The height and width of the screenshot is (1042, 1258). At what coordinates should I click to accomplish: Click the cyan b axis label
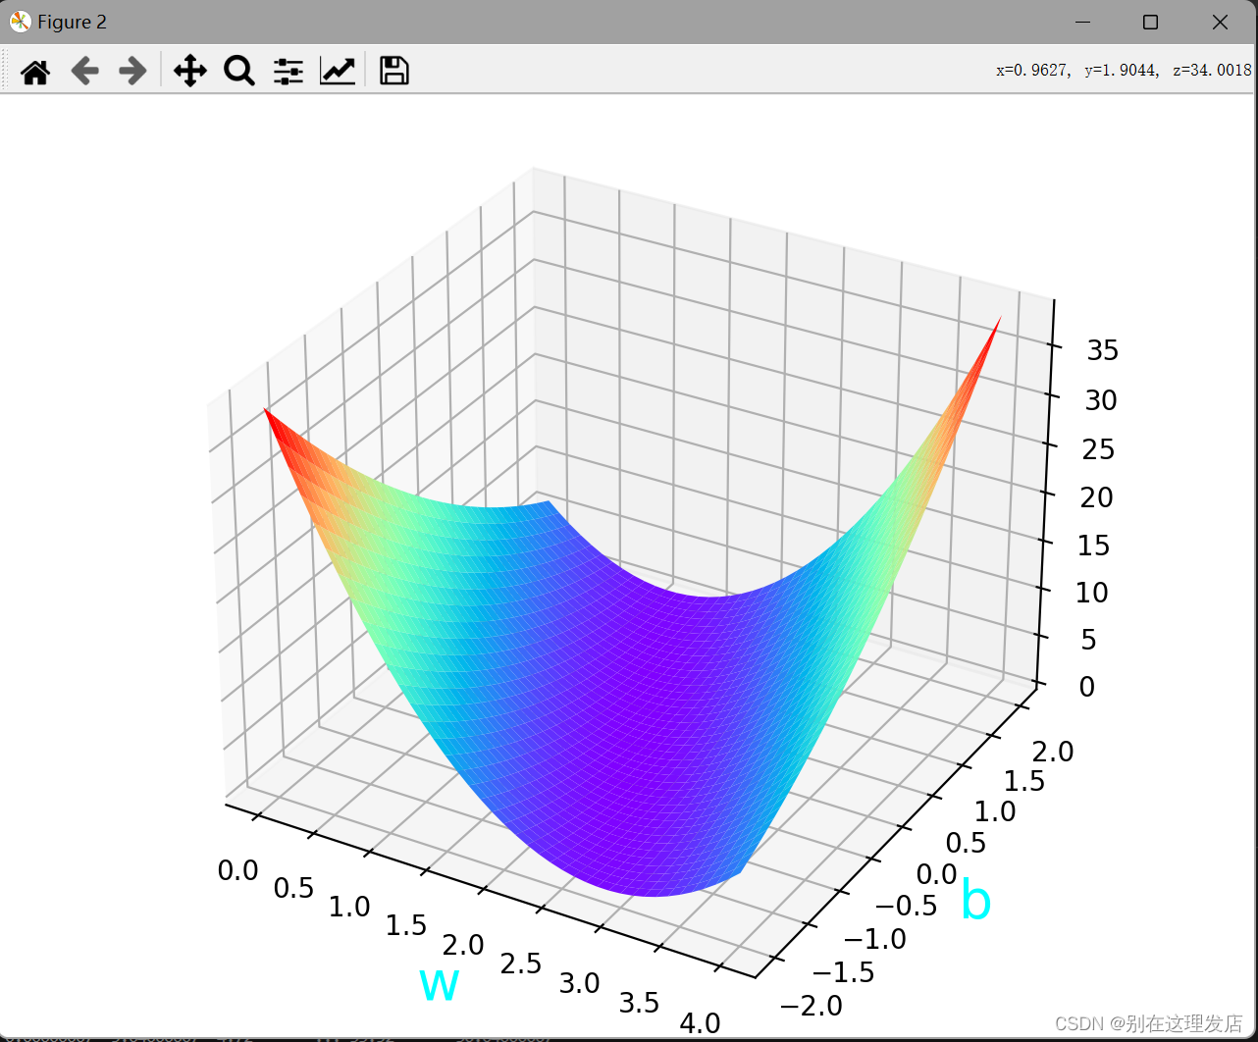pyautogui.click(x=977, y=900)
